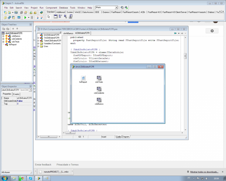Click the Trace Into debug icon
Screen dimensions: 226x181
[37, 18]
